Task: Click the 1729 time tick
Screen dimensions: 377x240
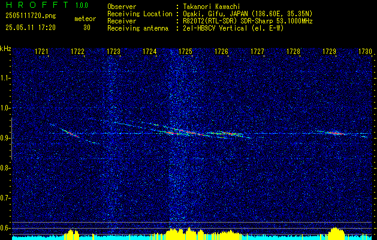Action: click(329, 51)
